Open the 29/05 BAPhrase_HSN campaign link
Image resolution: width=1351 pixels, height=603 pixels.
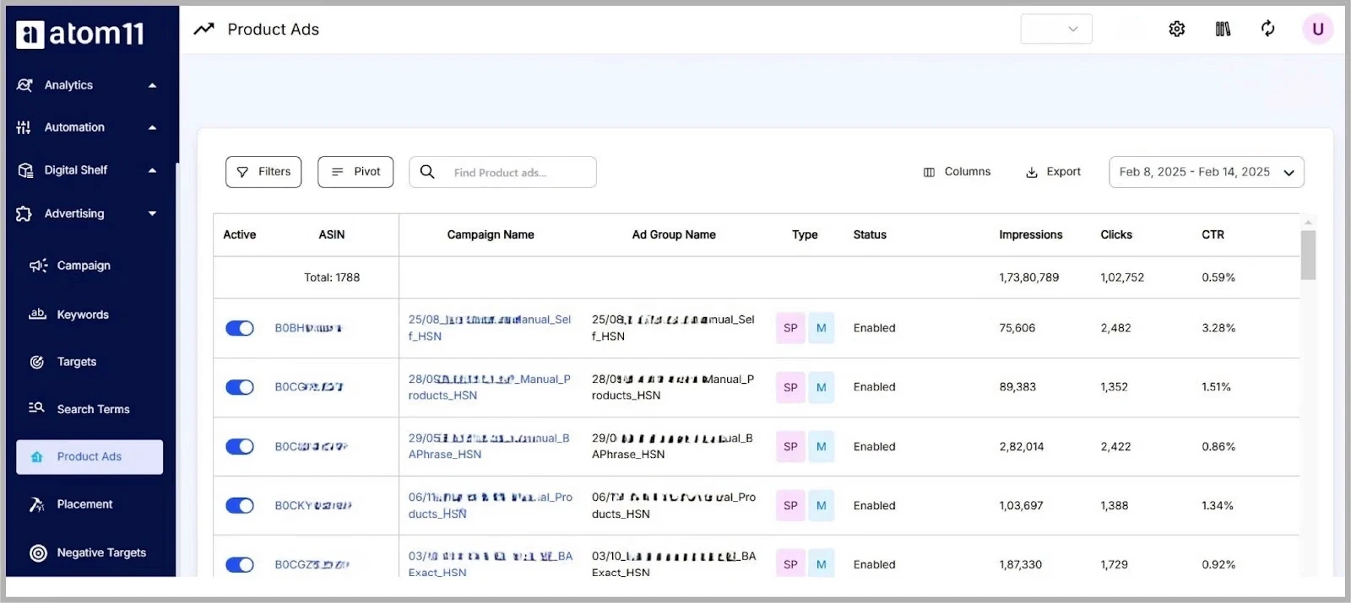[489, 447]
